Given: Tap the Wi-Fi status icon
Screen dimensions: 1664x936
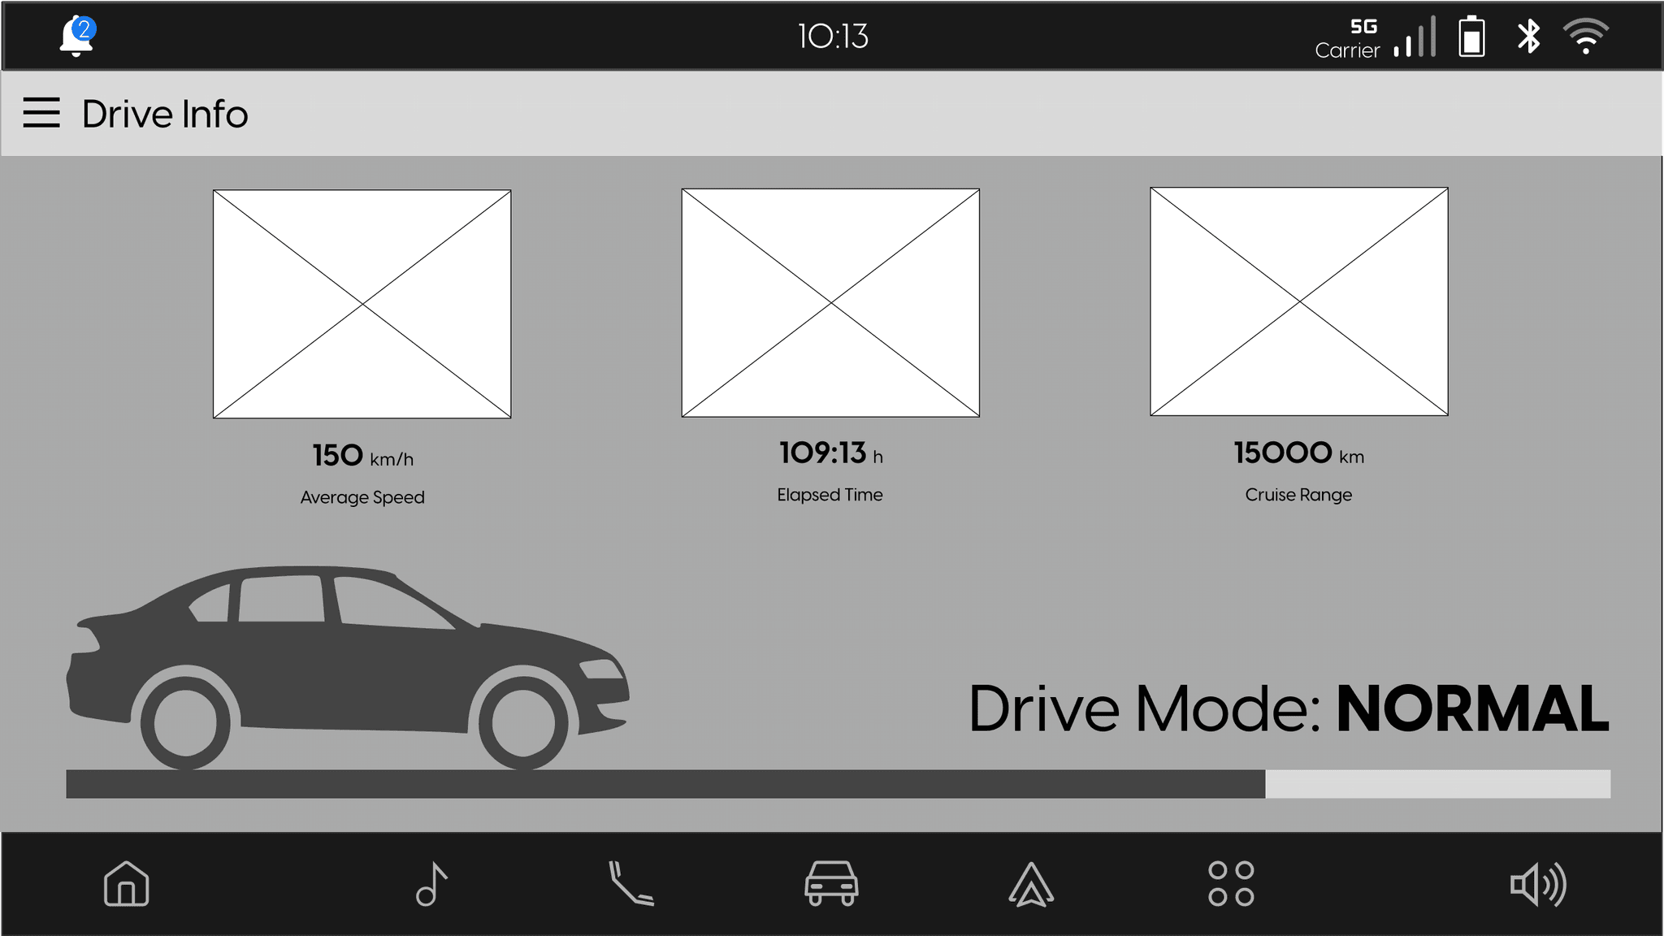Looking at the screenshot, I should [1585, 37].
